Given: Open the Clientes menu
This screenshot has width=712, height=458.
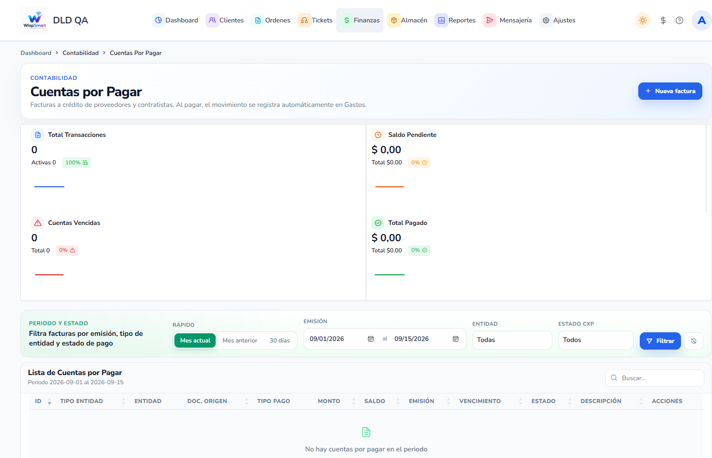Looking at the screenshot, I should click(225, 20).
